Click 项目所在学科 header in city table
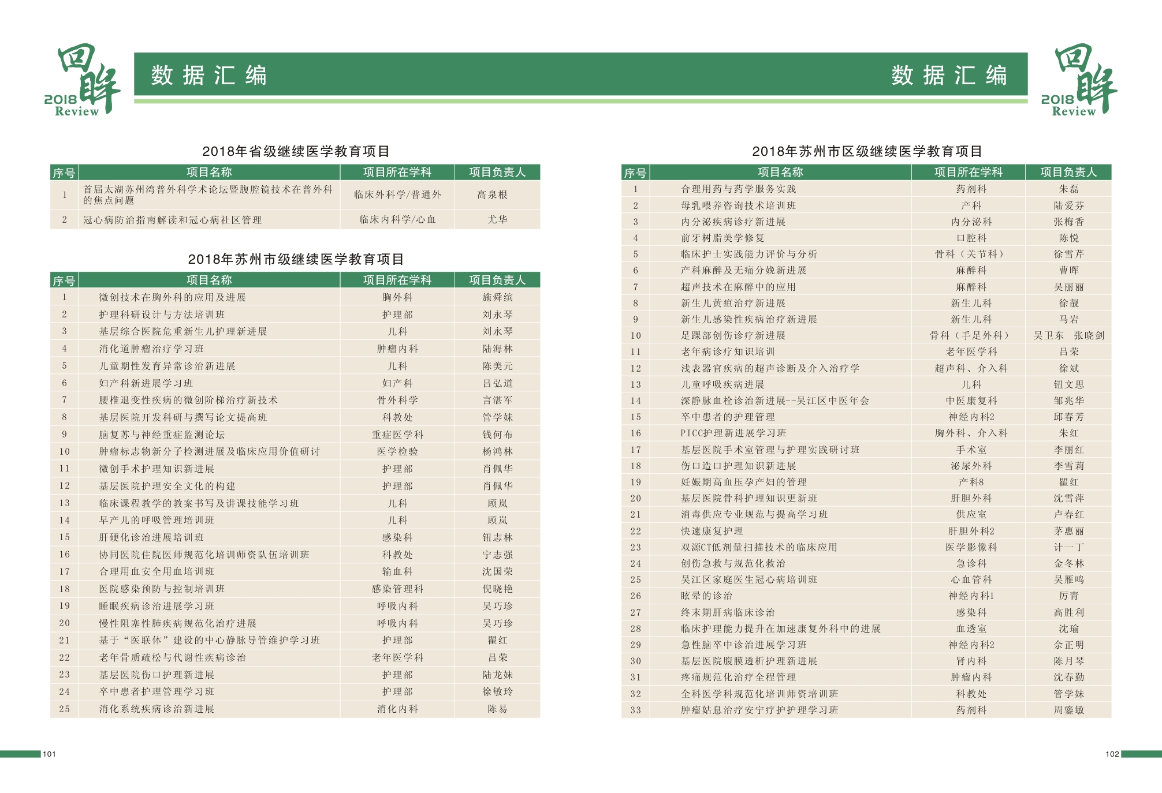This screenshot has height=793, width=1162. click(397, 280)
